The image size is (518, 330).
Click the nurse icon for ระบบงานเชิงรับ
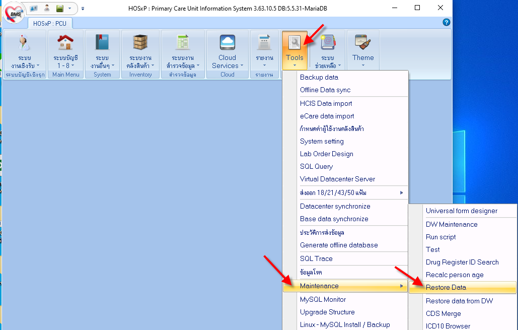25,42
